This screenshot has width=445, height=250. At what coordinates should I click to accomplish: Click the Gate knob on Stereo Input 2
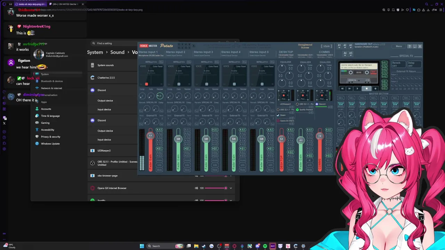(179, 96)
